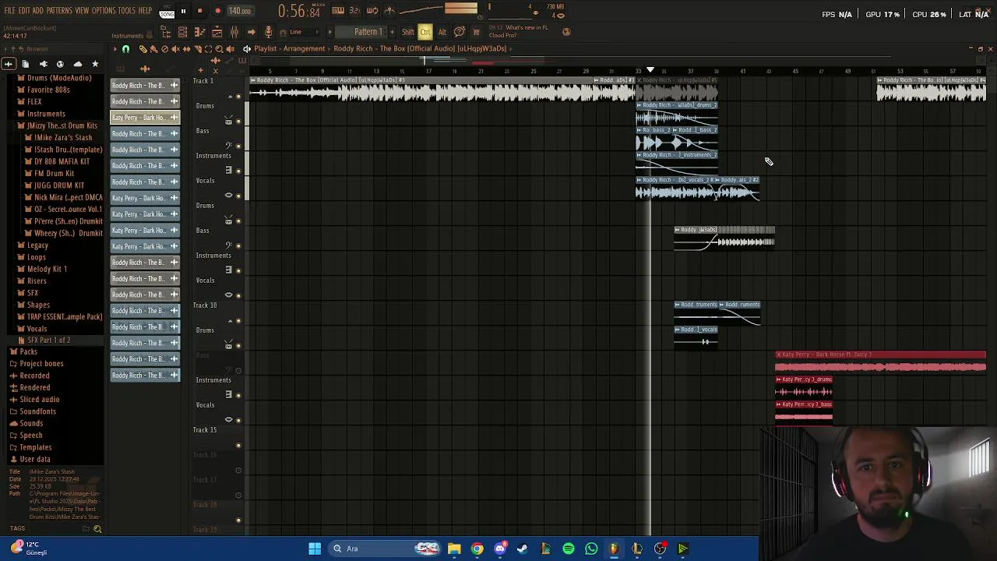The width and height of the screenshot is (997, 561).
Task: Mute Track 1 with its green LED
Action: click(x=239, y=96)
